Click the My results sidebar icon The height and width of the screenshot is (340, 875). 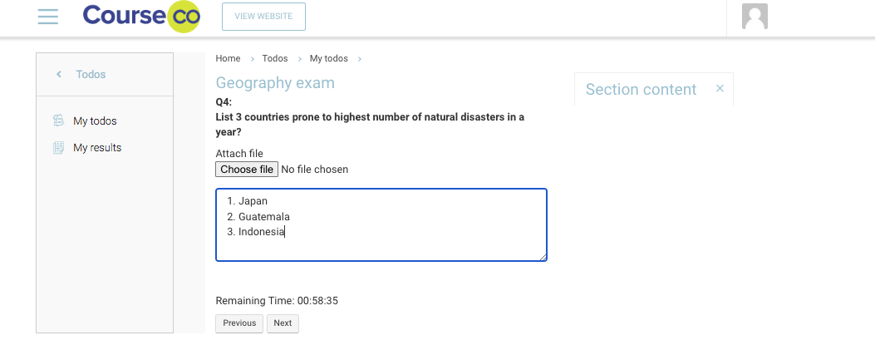pyautogui.click(x=58, y=148)
